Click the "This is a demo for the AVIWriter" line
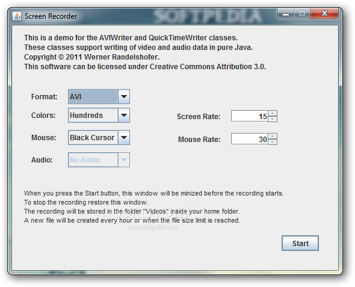This screenshot has width=355, height=287. (x=131, y=38)
